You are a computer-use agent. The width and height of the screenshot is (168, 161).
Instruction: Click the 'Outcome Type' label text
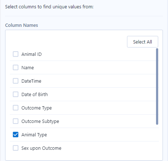coord(37,108)
